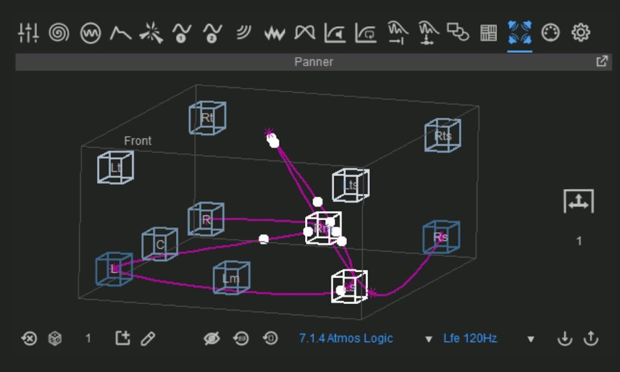
Task: Select the Rts speaker cube
Action: coord(443,135)
